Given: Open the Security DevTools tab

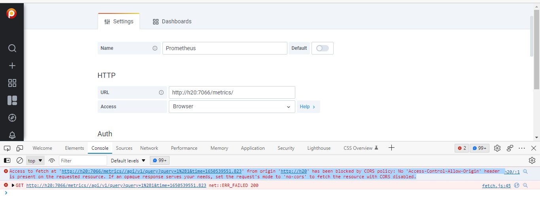Looking at the screenshot, I should (x=286, y=148).
